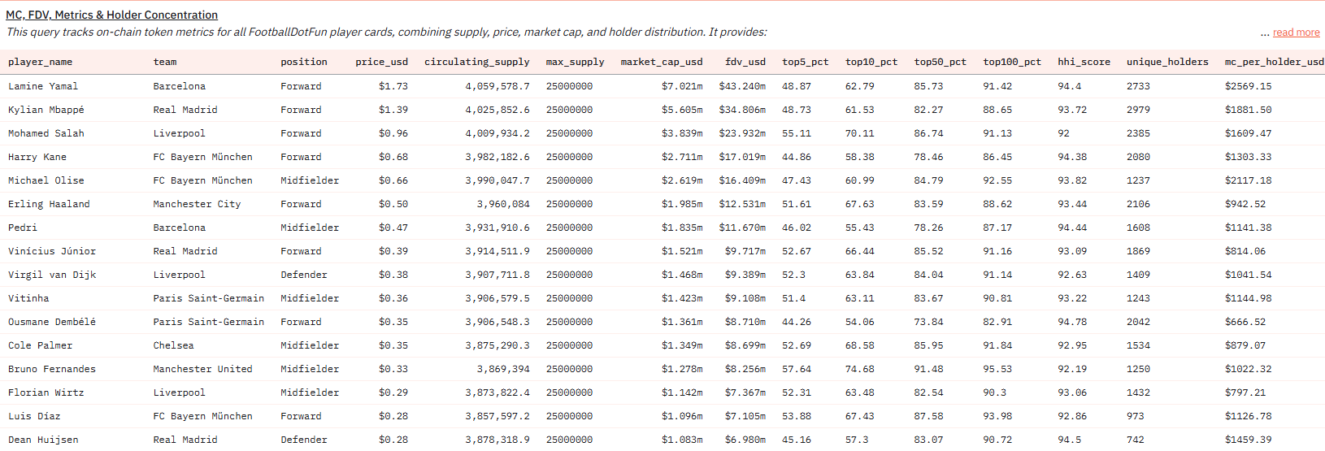This screenshot has width=1325, height=451.
Task: Click Mohamed Salah's $3.839m market cap cell
Action: coord(681,133)
